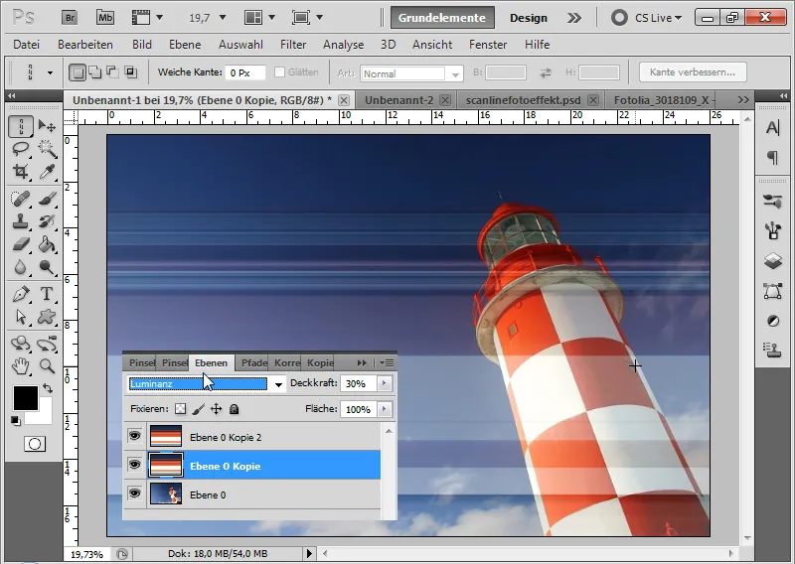Select the 3D Rotate tool
This screenshot has width=795, height=564.
(x=20, y=343)
